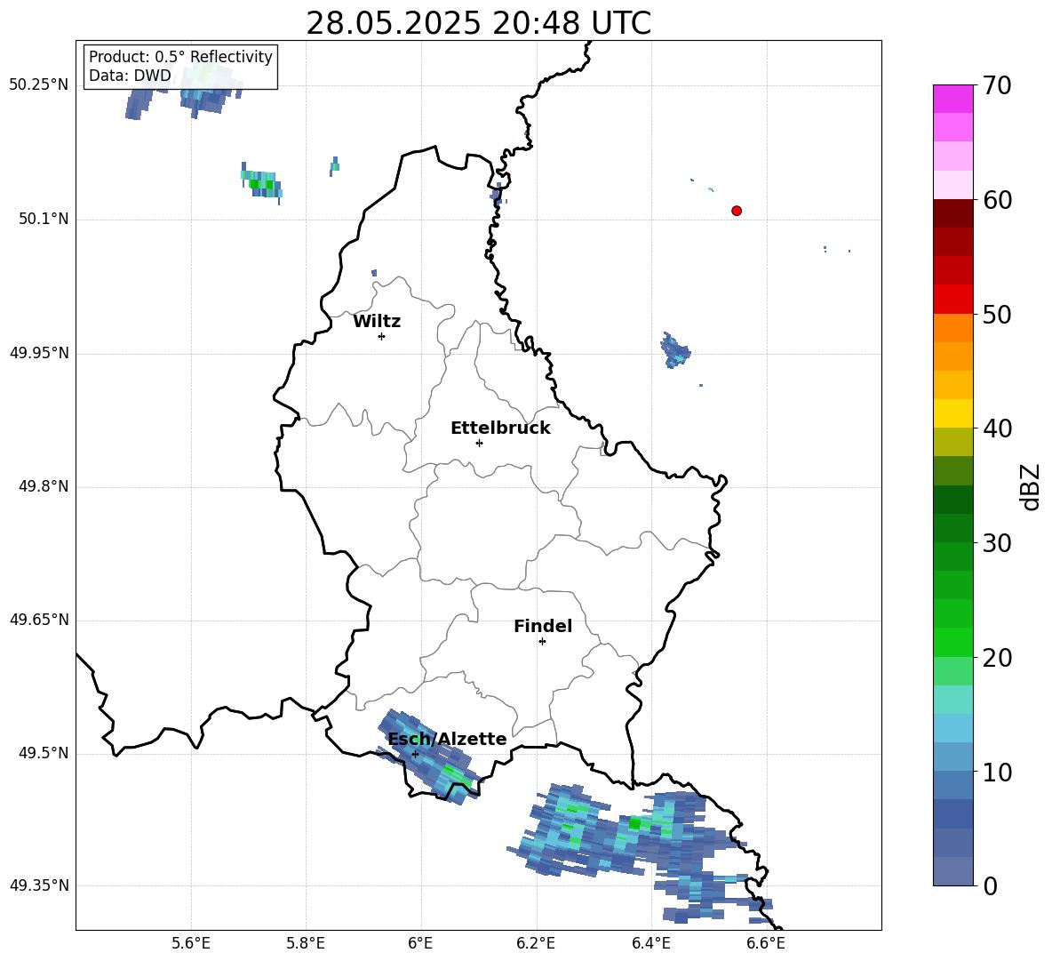This screenshot has height=961, width=1052.
Task: Pick the yellow colorbar swatch above 40
Action: 953,413
